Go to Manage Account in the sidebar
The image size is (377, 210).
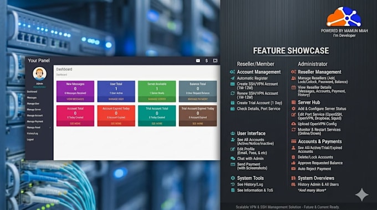pyautogui.click(x=34, y=116)
